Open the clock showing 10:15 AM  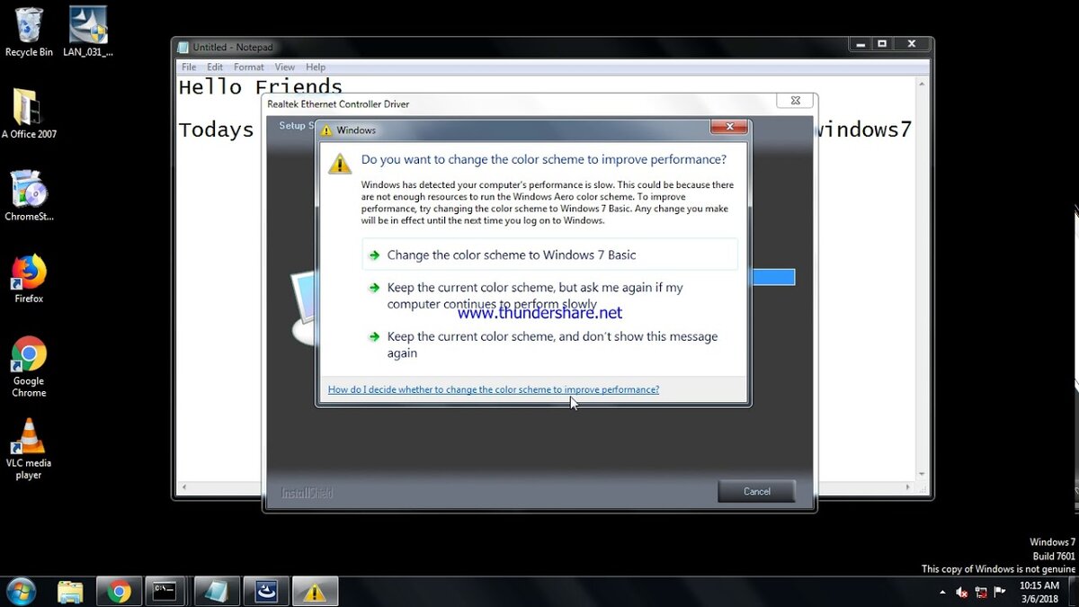pyautogui.click(x=1039, y=592)
